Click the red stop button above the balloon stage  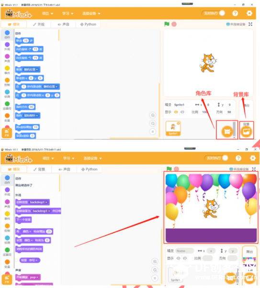[176, 169]
